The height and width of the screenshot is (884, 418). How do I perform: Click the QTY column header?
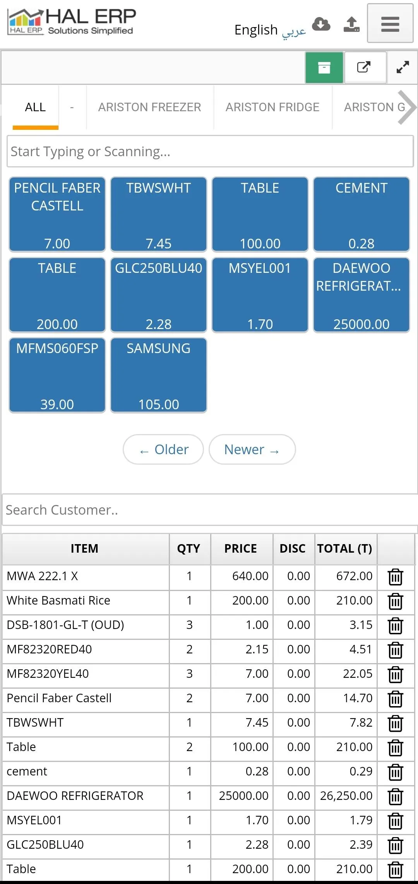[x=190, y=549]
